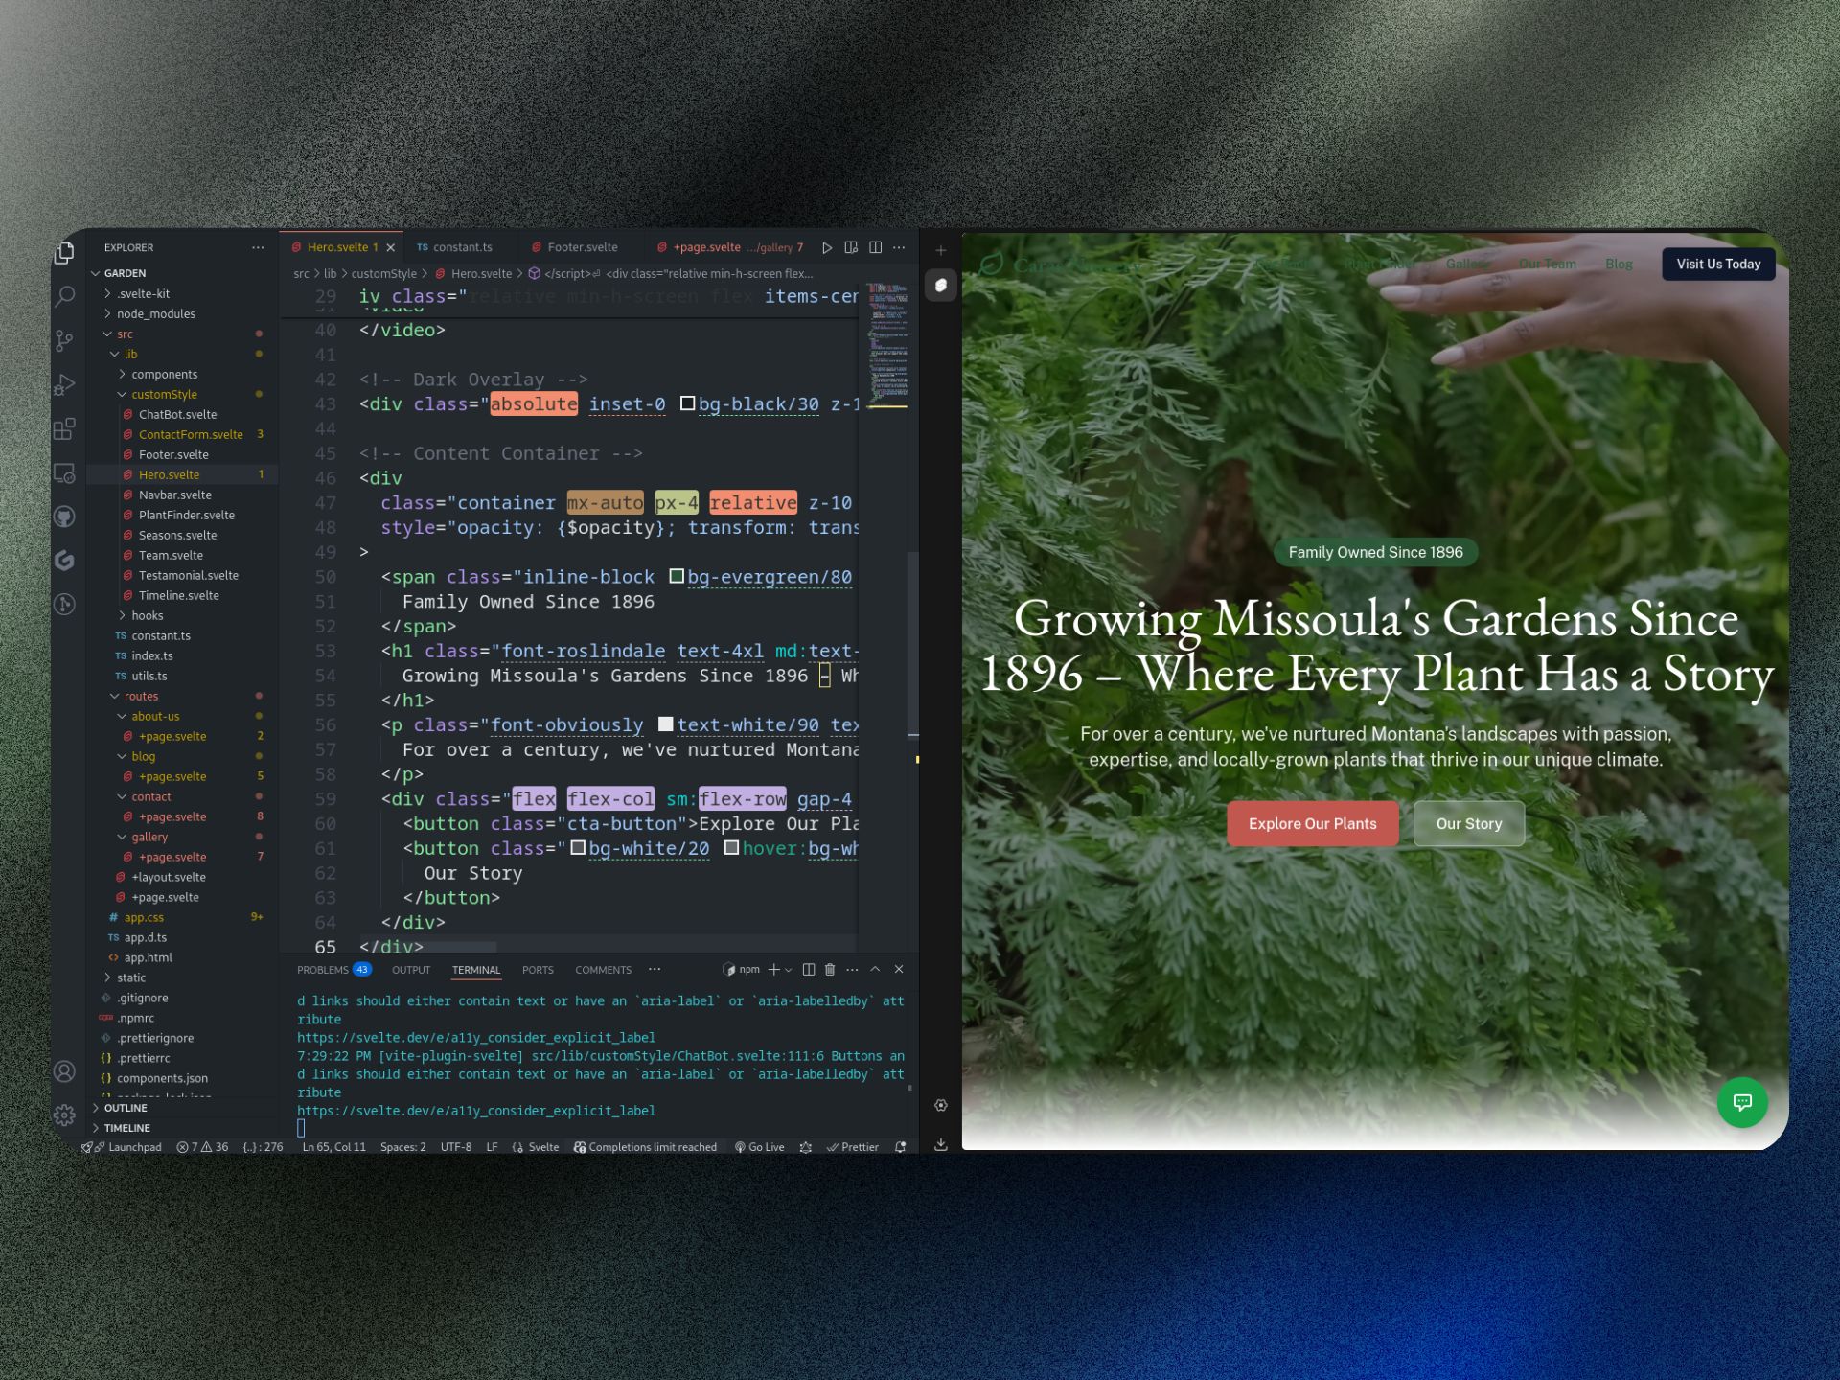
Task: Add new tab with plus in browser sidebar
Action: (941, 251)
